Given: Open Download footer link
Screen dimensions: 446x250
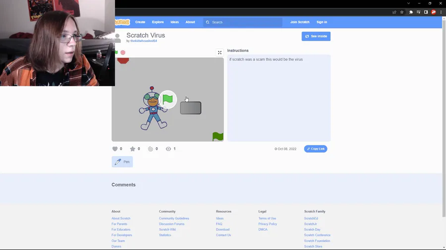Looking at the screenshot, I should (223, 230).
